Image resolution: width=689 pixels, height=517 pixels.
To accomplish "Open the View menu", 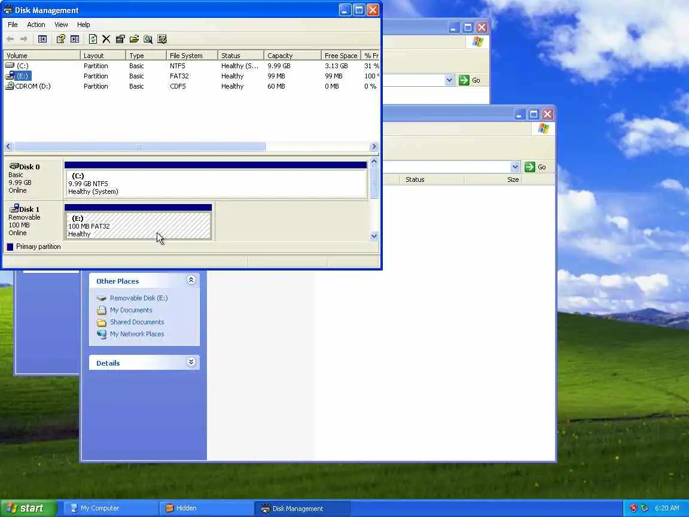I will tap(61, 25).
